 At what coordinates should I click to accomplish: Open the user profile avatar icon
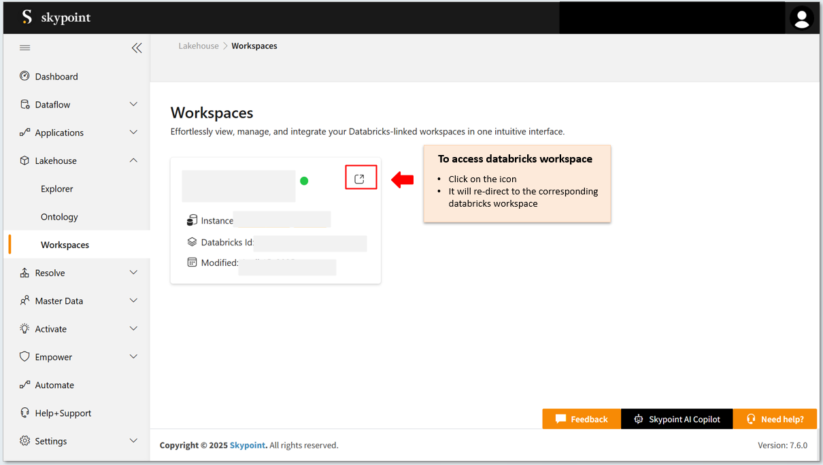[801, 18]
